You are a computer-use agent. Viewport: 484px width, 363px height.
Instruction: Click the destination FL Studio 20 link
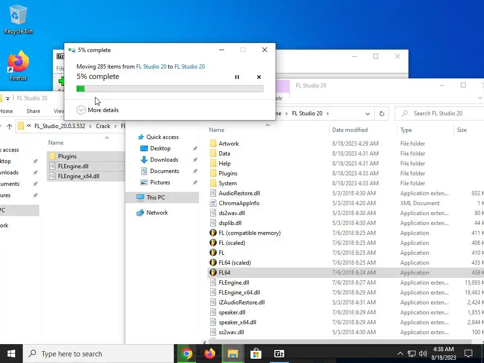point(190,66)
